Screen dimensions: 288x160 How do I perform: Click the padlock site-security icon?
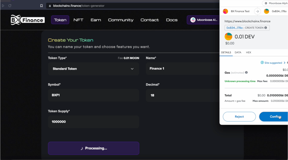pyautogui.click(x=50, y=6)
